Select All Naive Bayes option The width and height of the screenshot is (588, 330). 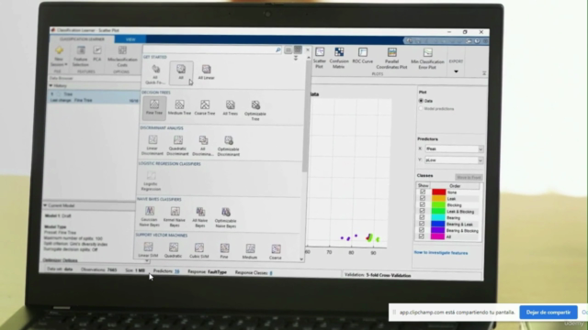(x=200, y=217)
